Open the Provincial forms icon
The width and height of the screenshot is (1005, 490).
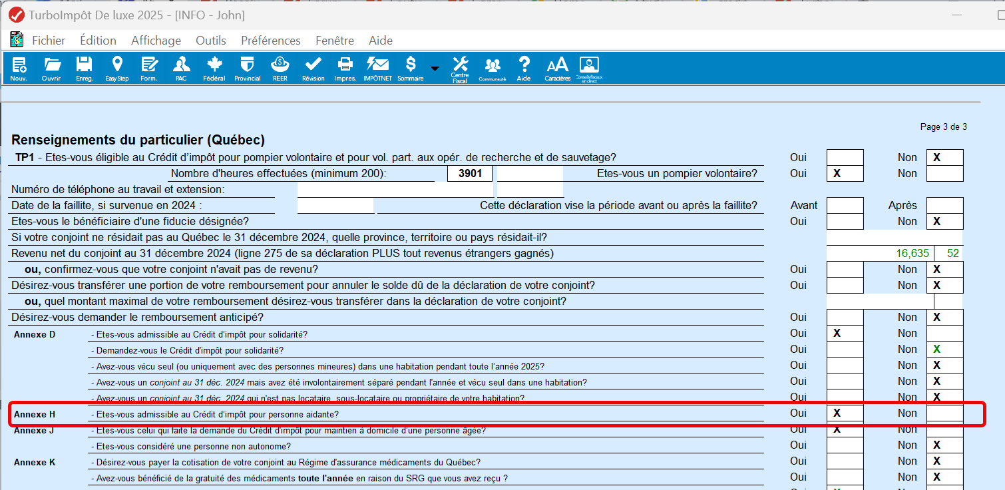pyautogui.click(x=248, y=69)
